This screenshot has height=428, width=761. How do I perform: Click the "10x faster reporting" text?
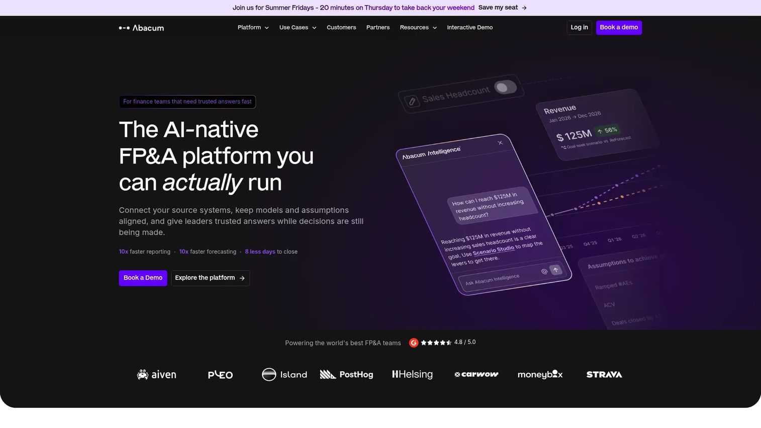coord(145,252)
